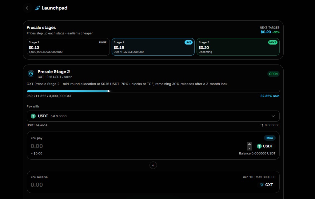Viewport: 315px width, 199px height.
Task: Click the GXT logo beside Presale Stage 2
Action: click(x=31, y=74)
